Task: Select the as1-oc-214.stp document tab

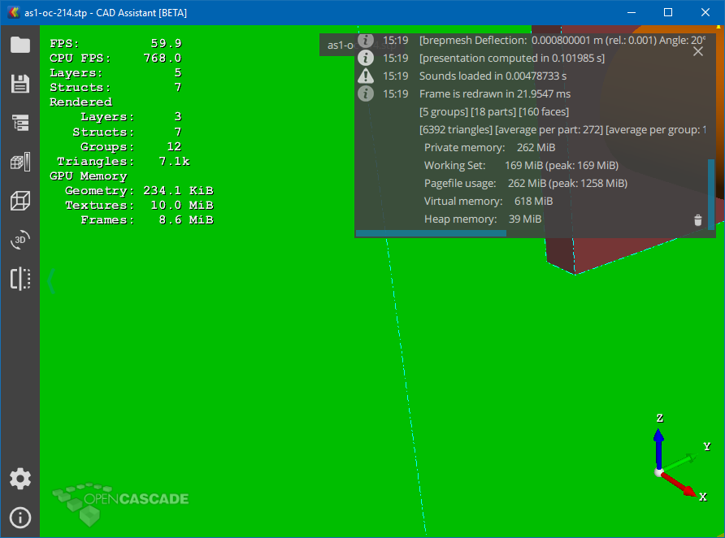Action: click(x=339, y=45)
